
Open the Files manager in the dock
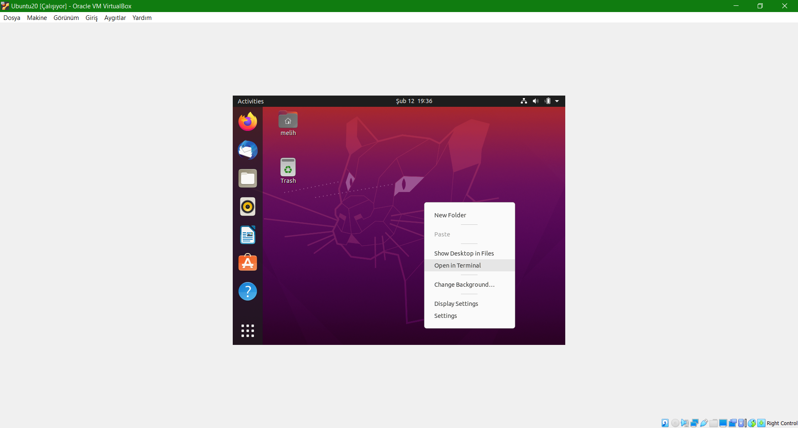(248, 178)
